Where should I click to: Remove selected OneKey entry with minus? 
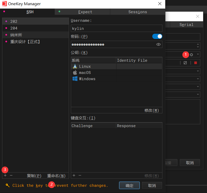point(11,176)
